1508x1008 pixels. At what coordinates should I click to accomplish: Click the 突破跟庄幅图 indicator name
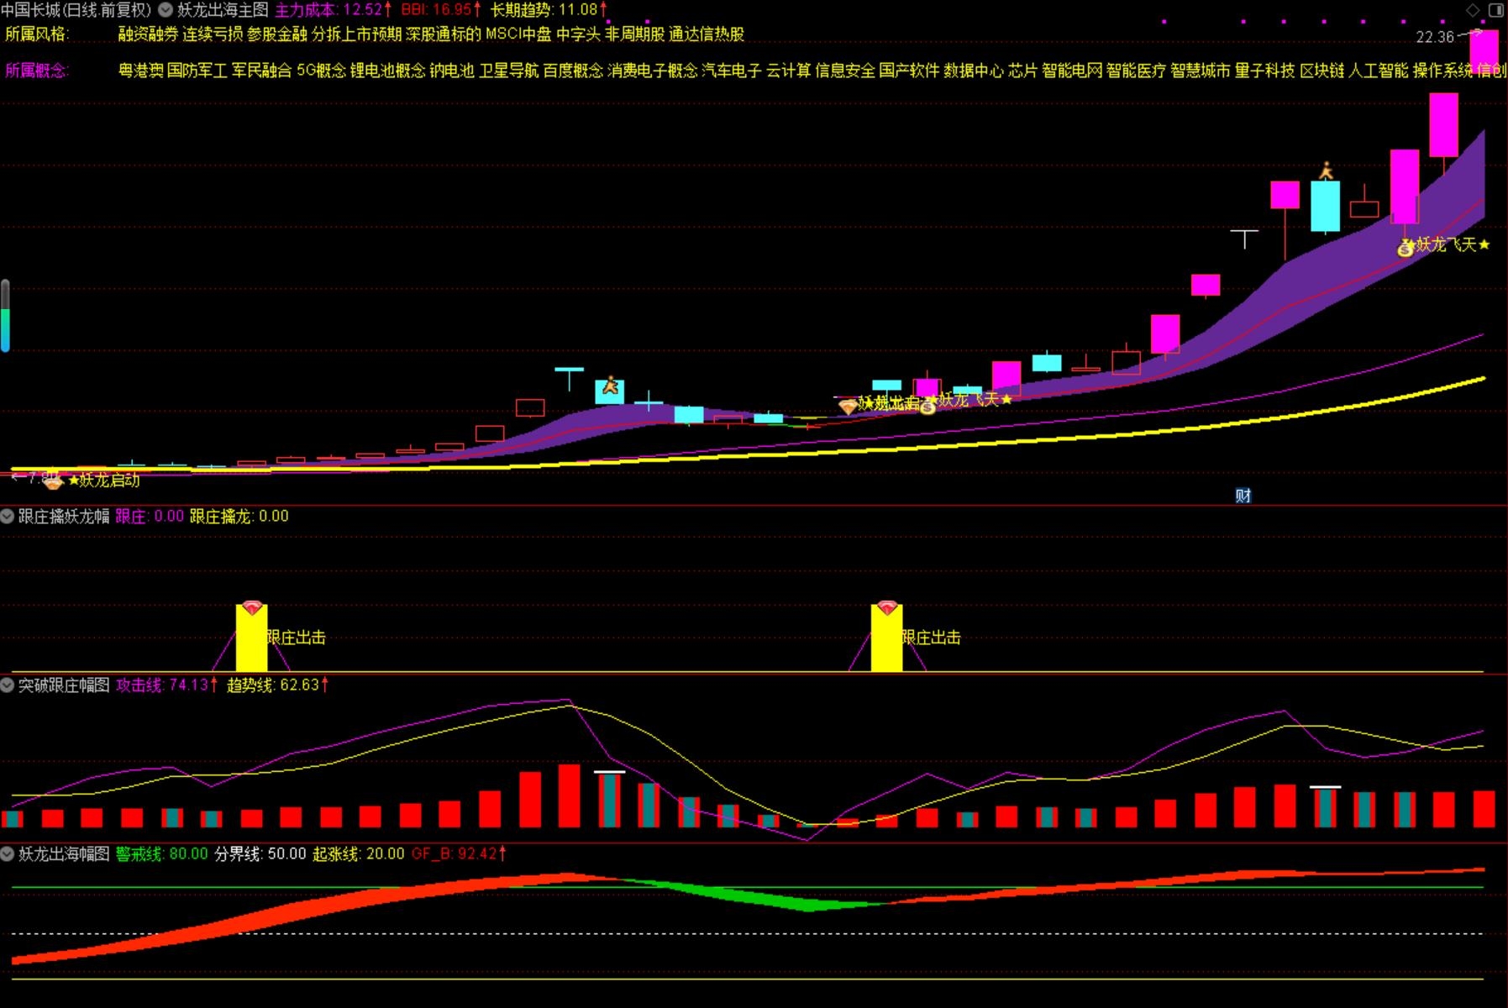click(x=64, y=685)
